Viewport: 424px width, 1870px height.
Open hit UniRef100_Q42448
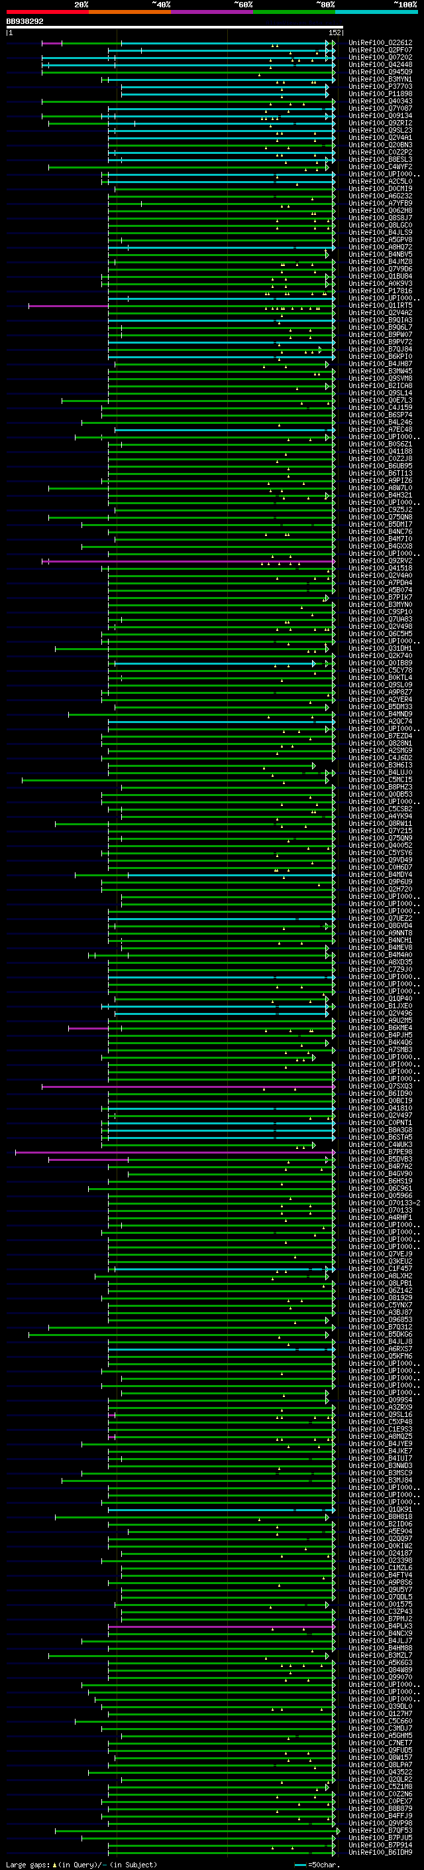[x=380, y=64]
